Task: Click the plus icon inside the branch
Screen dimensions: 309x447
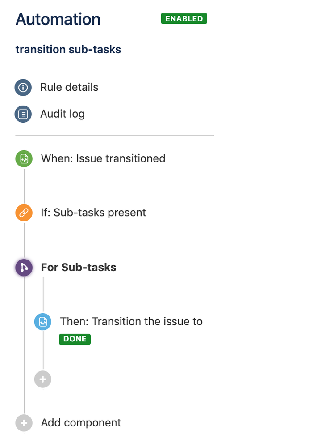Action: click(x=43, y=379)
